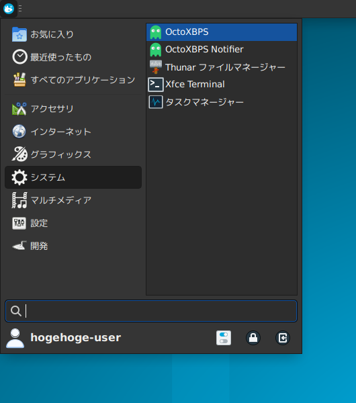This screenshot has height=403, width=356.
Task: Click the star folder favorites icon
Action: (19, 34)
